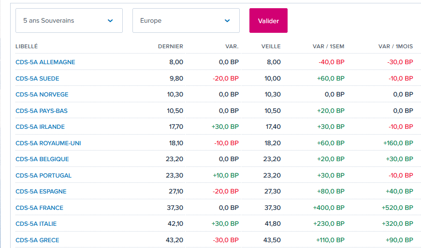Click the LIBELLÉ column header
The height and width of the screenshot is (248, 421).
27,46
